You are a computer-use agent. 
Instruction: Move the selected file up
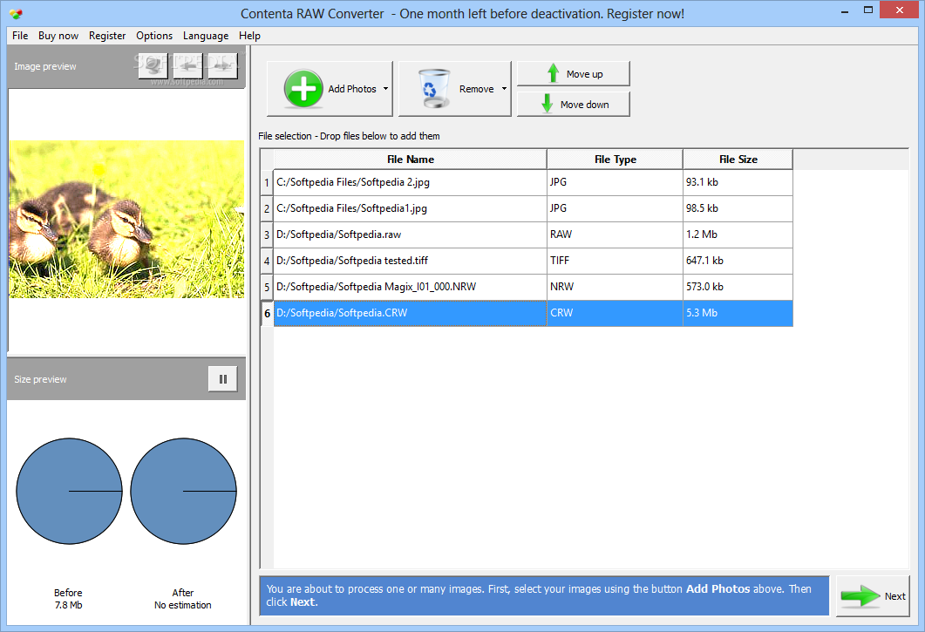[x=574, y=74]
